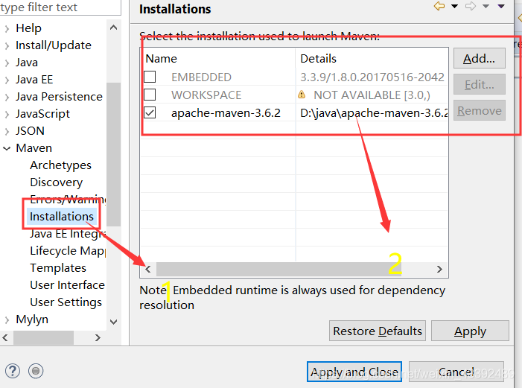Click the tree vertical scrollbar thumb
Screen dimensions: 522x388
tap(113, 154)
